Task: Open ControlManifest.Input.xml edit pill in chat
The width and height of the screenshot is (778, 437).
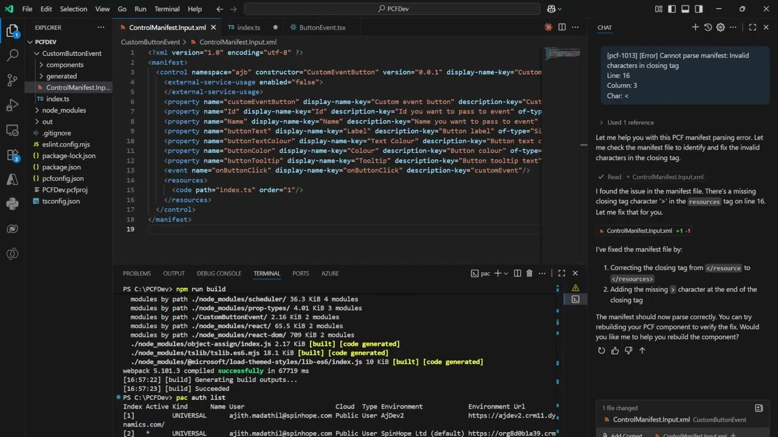Action: [644, 231]
